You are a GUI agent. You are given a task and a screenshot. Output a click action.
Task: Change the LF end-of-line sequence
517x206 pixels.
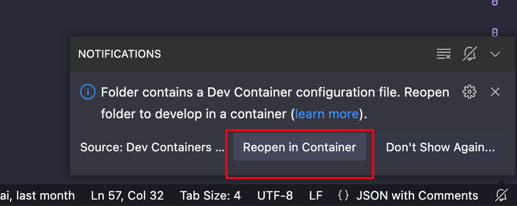(x=315, y=196)
